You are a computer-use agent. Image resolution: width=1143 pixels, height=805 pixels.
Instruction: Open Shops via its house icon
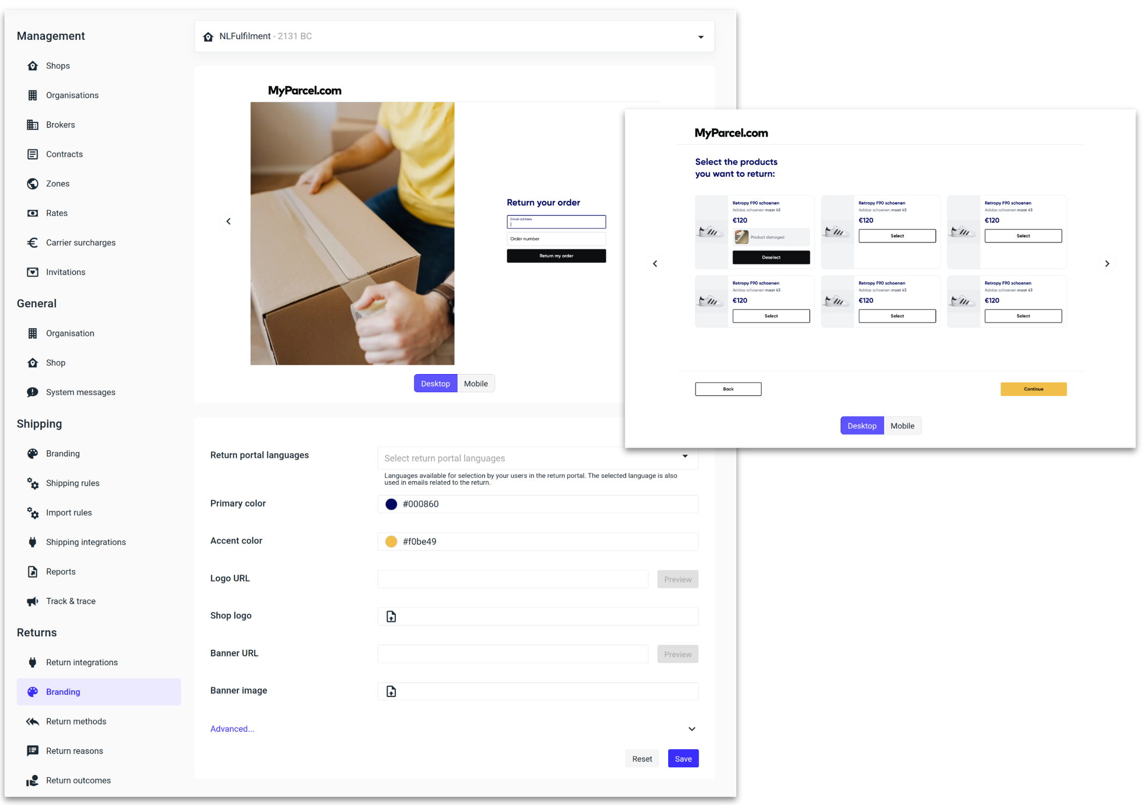(x=33, y=66)
